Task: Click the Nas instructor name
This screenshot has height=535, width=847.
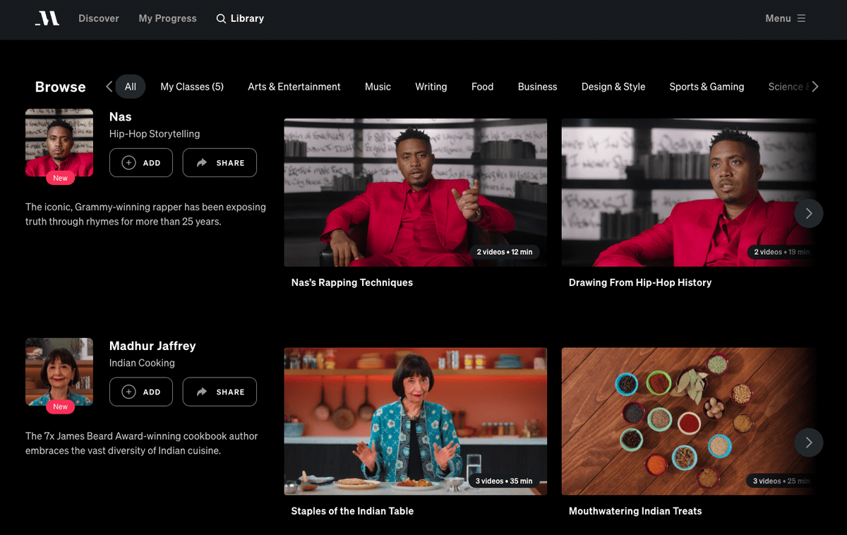Action: pos(121,116)
